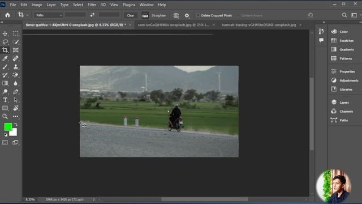The image size is (362, 204).
Task: Open the Image menu
Action: click(37, 5)
